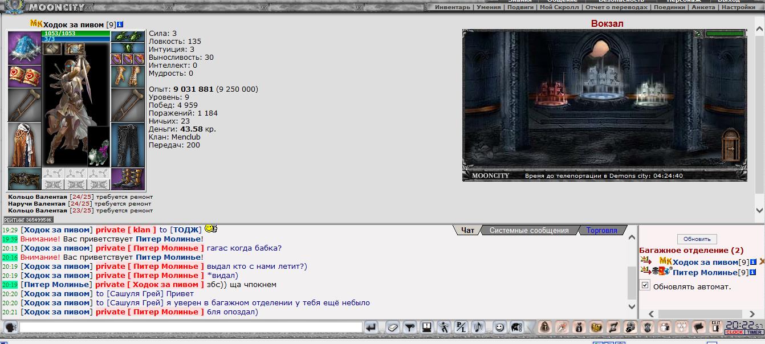765x344 pixels.
Task: Click the РЕЙТИНГ badge below equipment
Action: pos(29,220)
